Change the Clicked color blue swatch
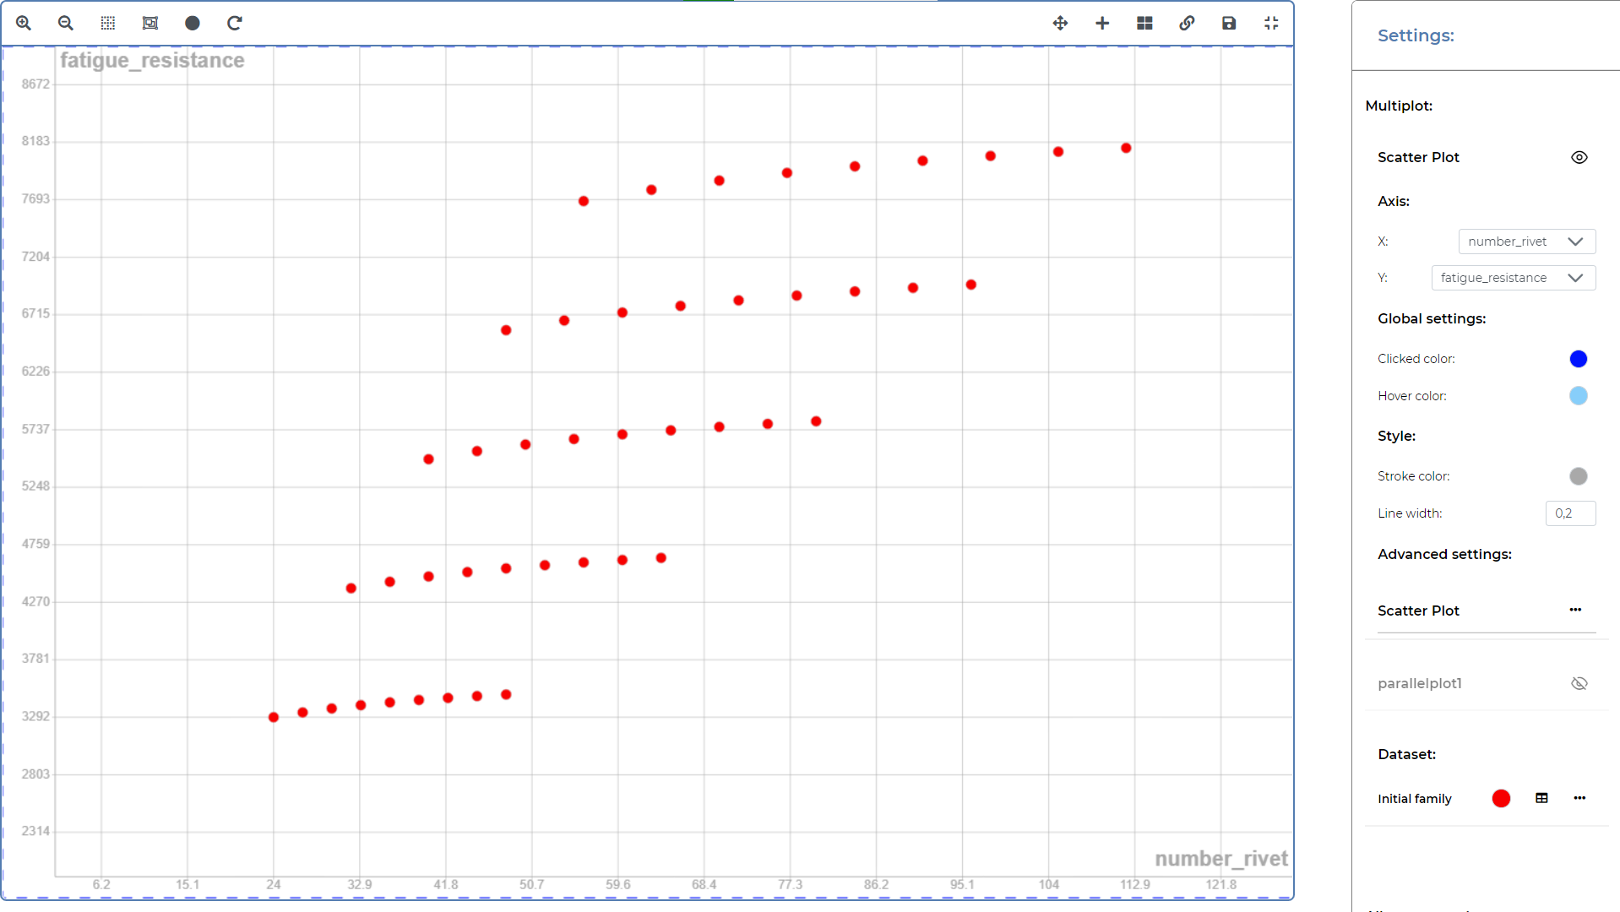 point(1578,358)
